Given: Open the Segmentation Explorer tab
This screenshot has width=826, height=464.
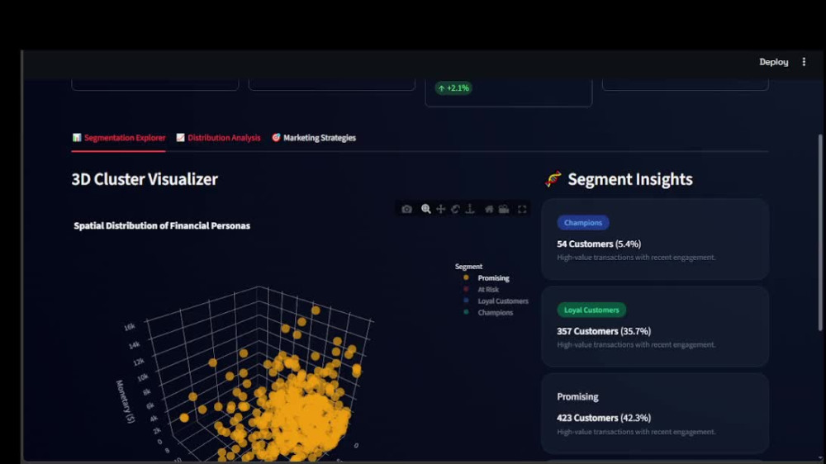Looking at the screenshot, I should (119, 138).
